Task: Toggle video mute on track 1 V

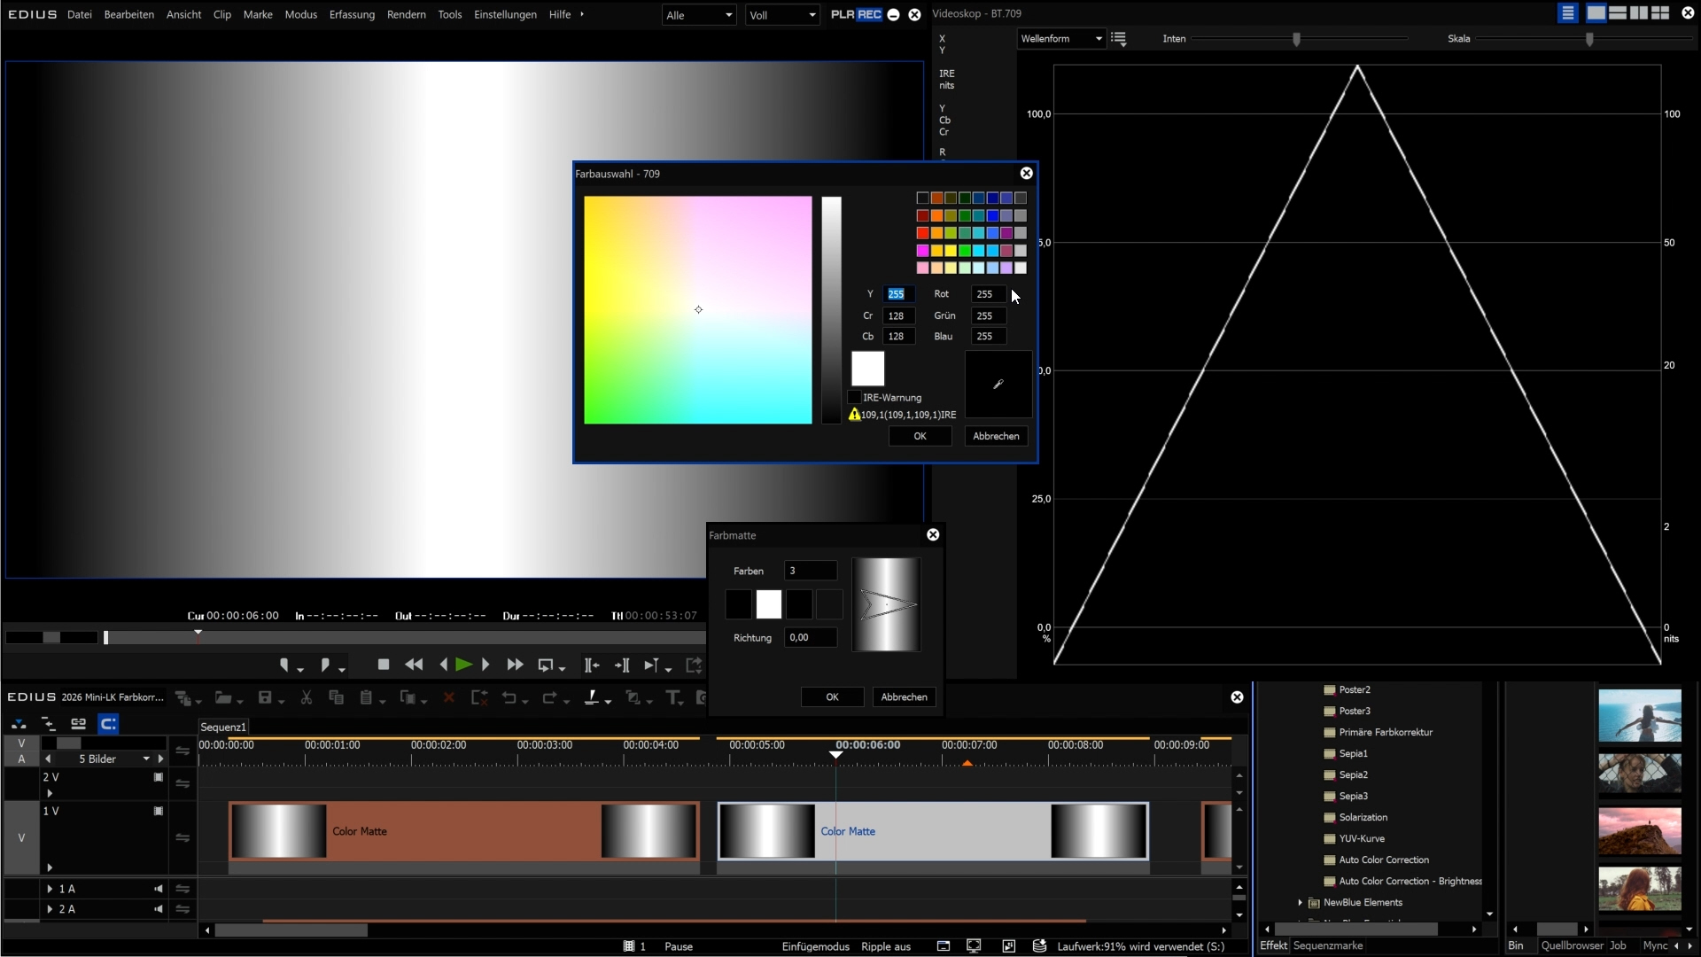Action: (159, 812)
